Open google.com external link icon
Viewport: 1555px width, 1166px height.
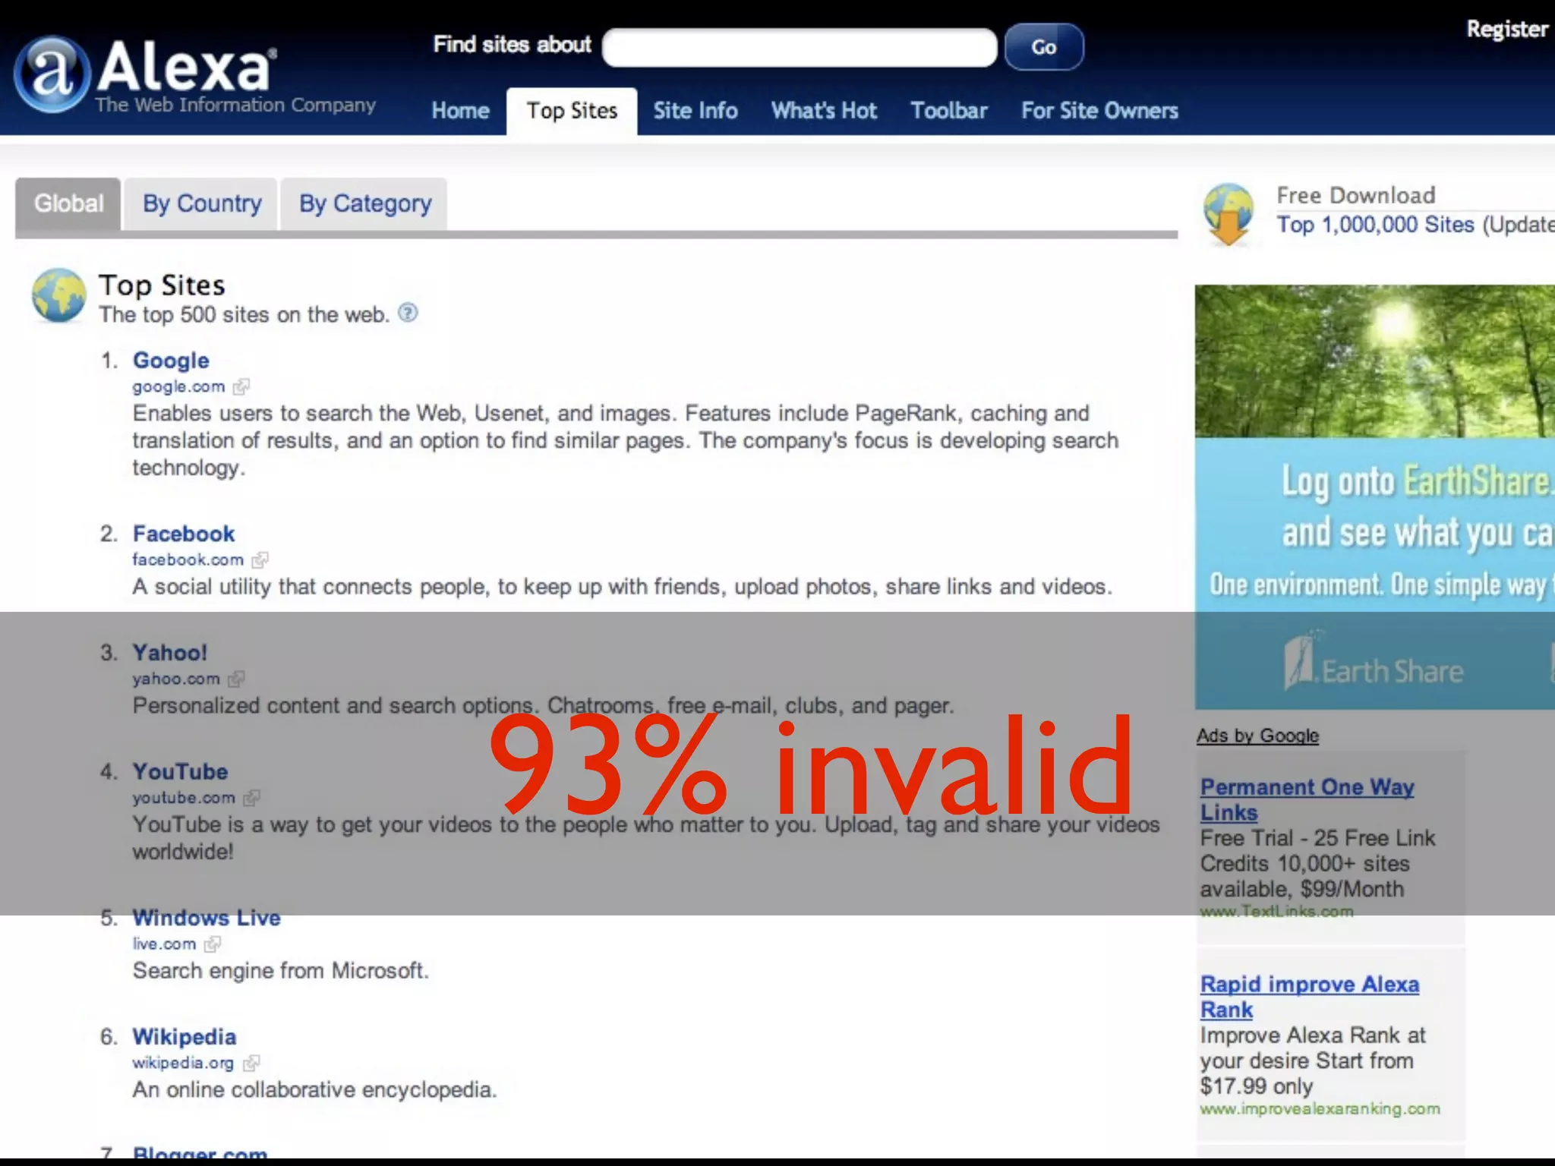tap(241, 387)
